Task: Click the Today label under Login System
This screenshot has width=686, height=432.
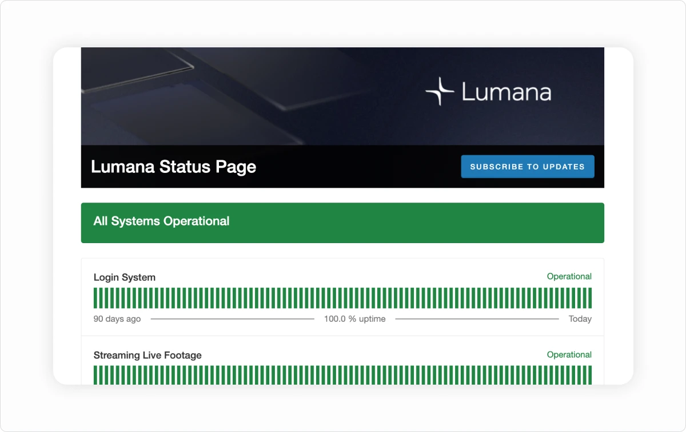Action: tap(580, 318)
